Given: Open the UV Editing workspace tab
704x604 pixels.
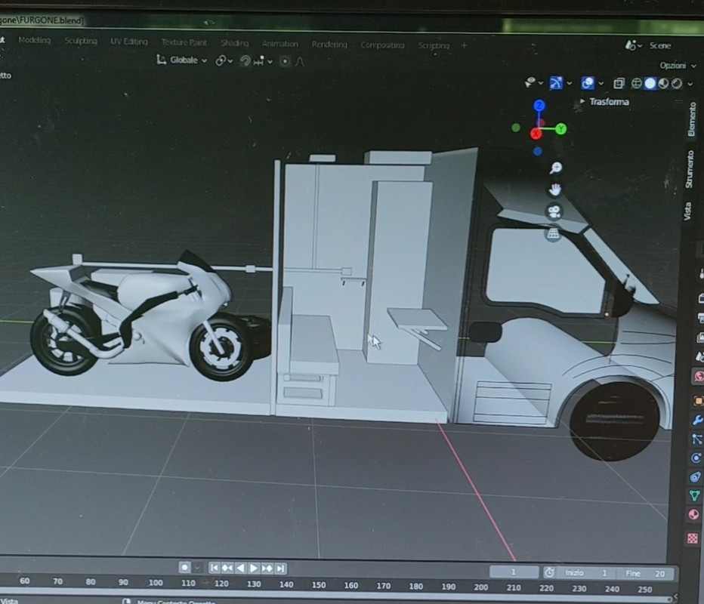Looking at the screenshot, I should pos(129,42).
